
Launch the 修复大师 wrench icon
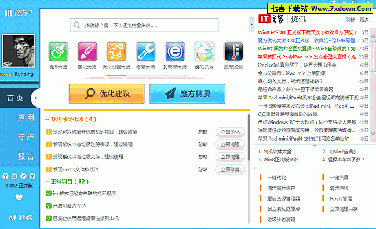click(146, 51)
